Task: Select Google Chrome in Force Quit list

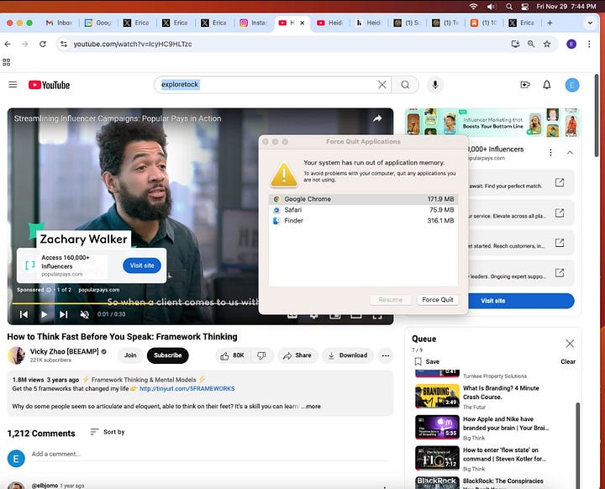Action: (x=363, y=199)
